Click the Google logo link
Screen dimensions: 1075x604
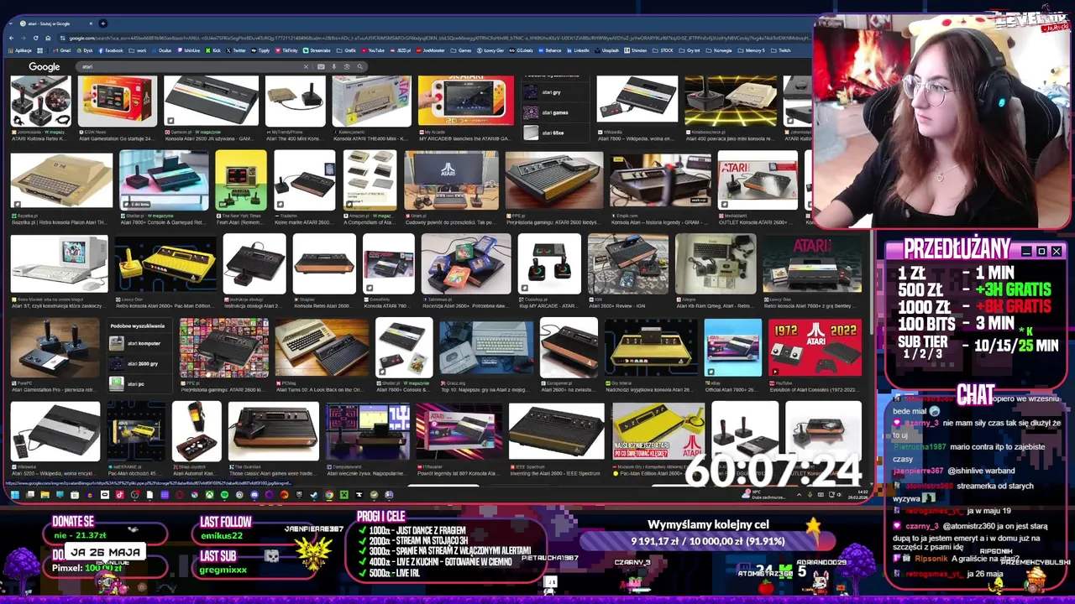45,66
